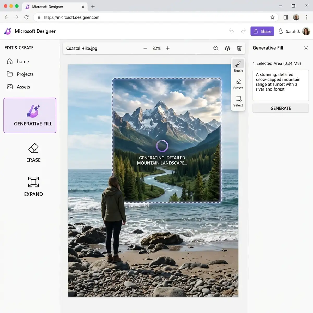313x313 pixels.
Task: Zoom in with plus icon
Action: pos(168,48)
